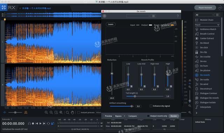The height and width of the screenshot is (133, 224).
Task: Click the Artifact smoothing value field 9.0
Action: pos(138,106)
